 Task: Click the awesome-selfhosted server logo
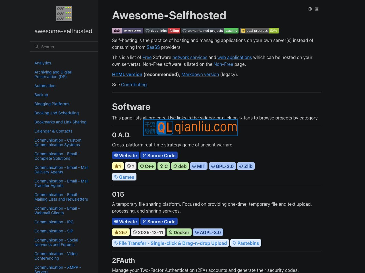[64, 13]
